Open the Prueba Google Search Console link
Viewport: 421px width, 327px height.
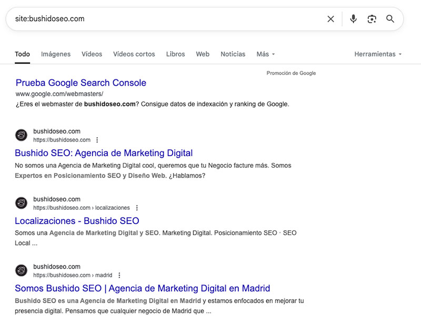coord(81,83)
